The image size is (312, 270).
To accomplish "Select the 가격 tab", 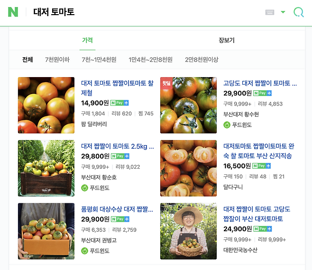I will (87, 40).
